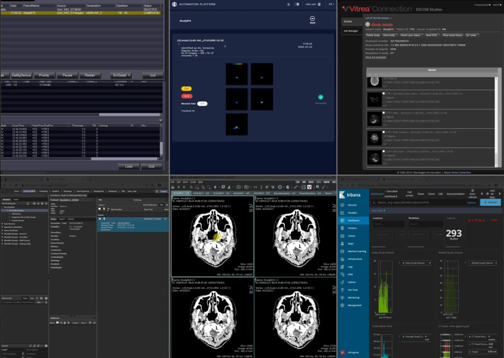Click the Send SCN button

433,35
